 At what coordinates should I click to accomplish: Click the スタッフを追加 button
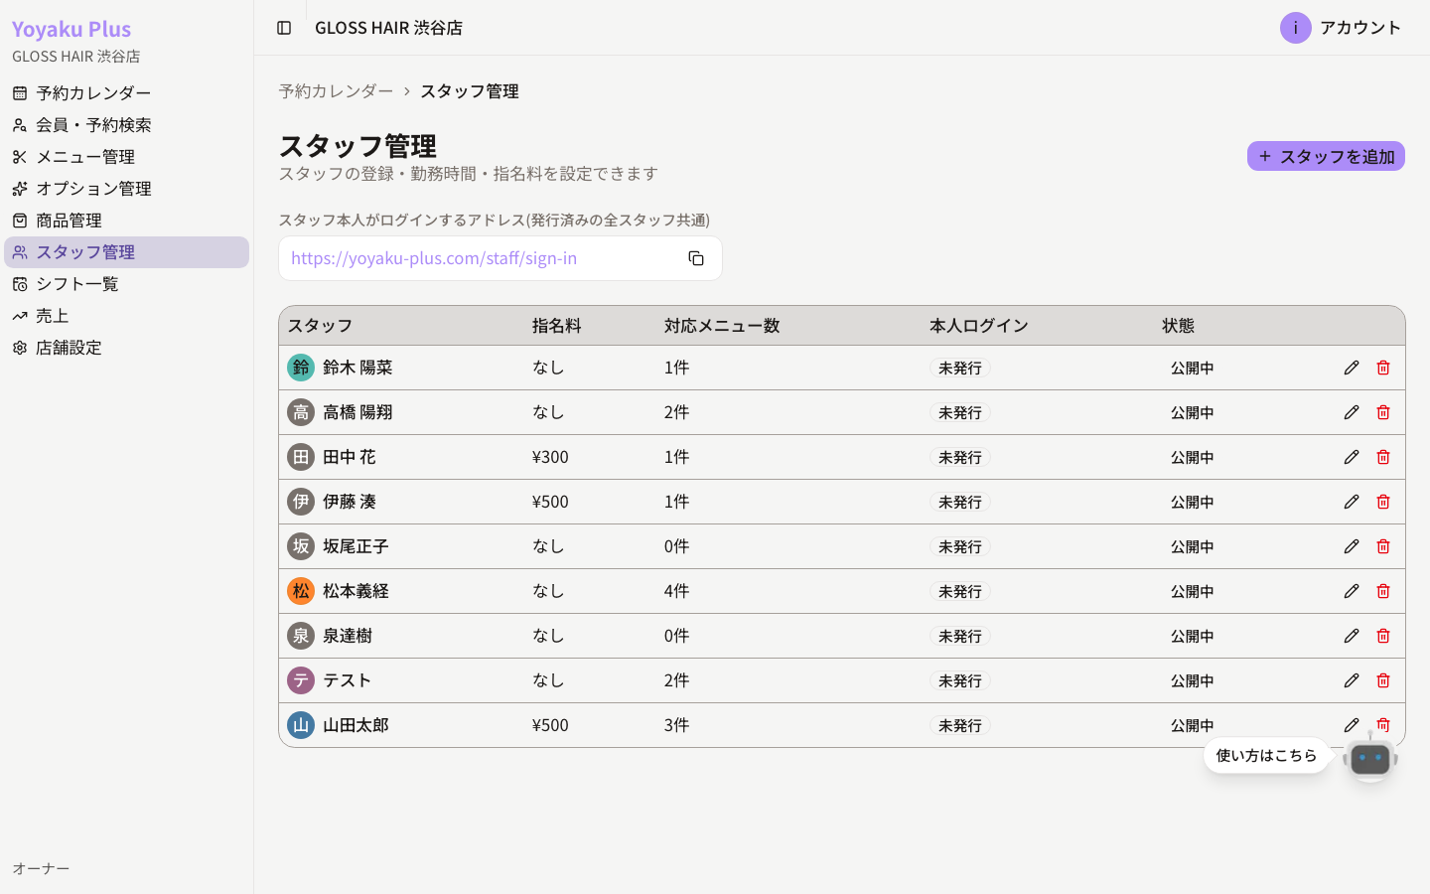pyautogui.click(x=1326, y=156)
